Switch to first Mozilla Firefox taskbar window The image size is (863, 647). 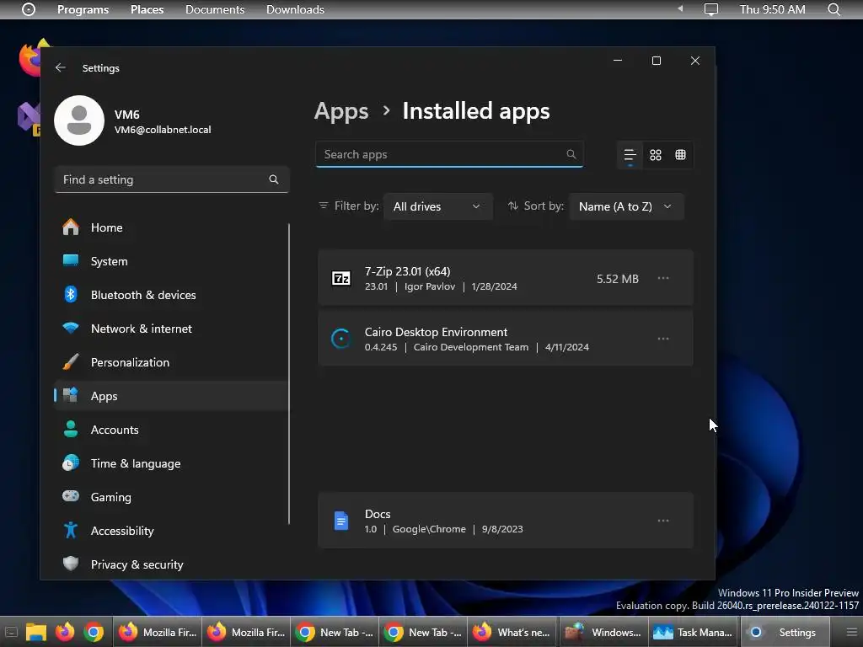point(158,632)
